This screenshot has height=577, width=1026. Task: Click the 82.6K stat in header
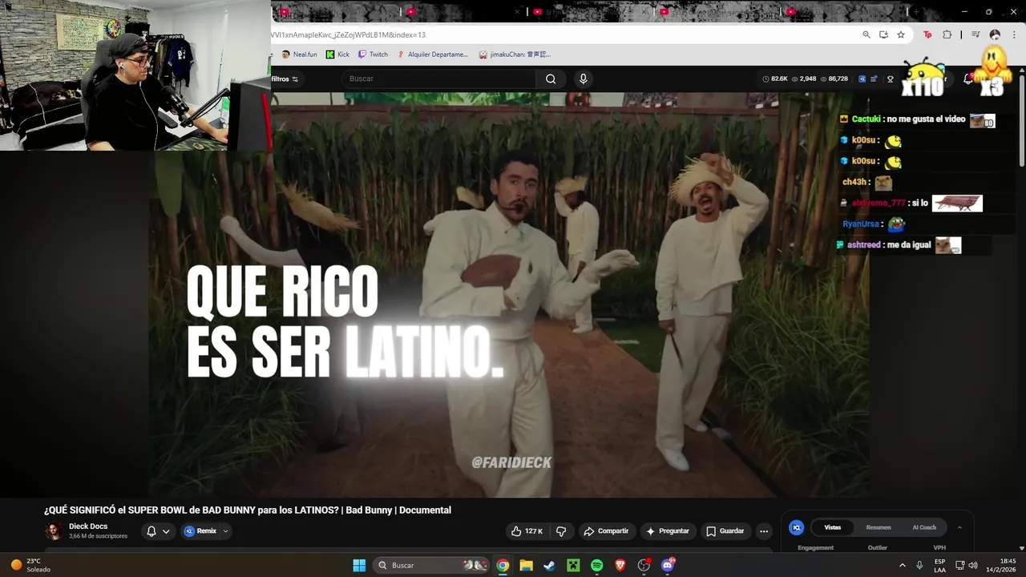point(774,79)
